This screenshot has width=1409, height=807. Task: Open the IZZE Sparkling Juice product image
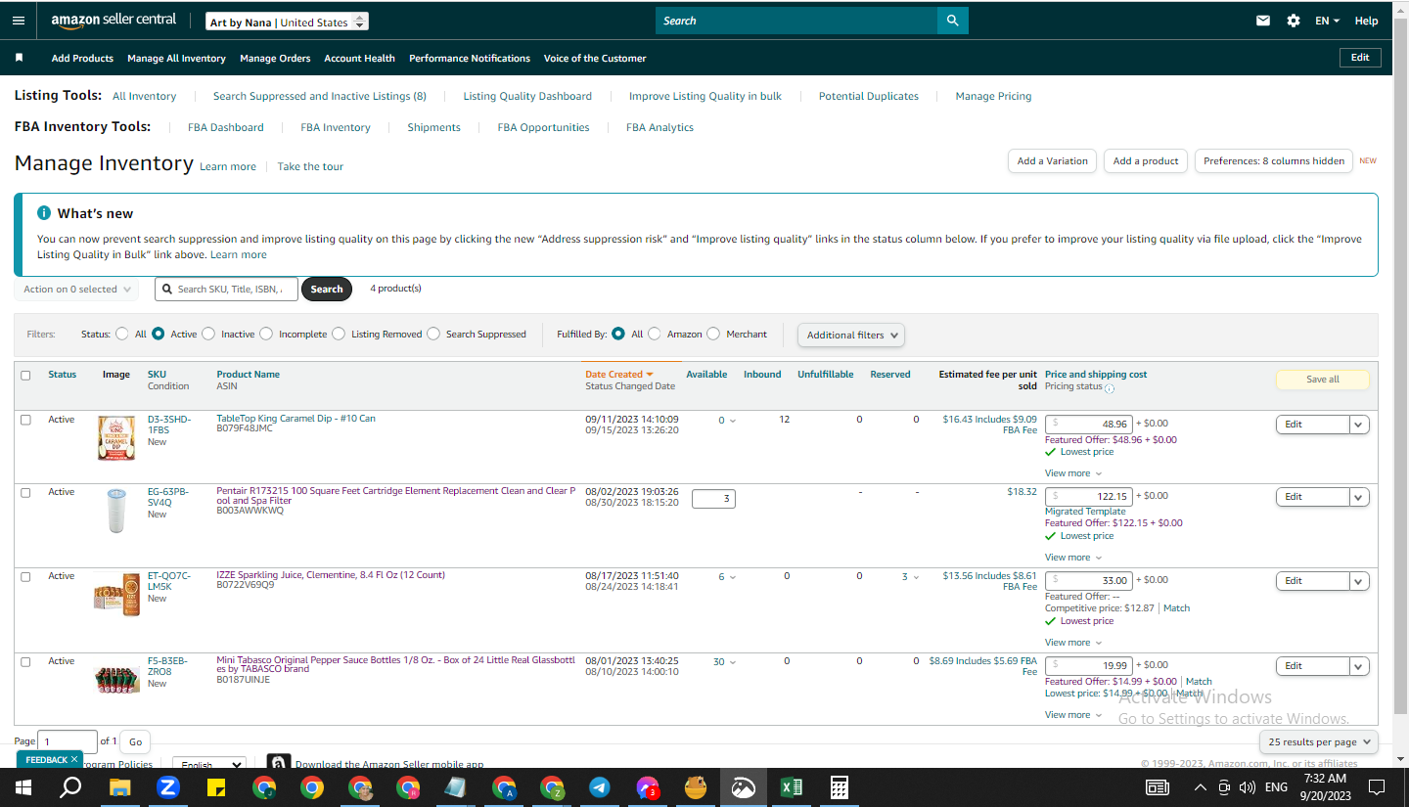[116, 594]
